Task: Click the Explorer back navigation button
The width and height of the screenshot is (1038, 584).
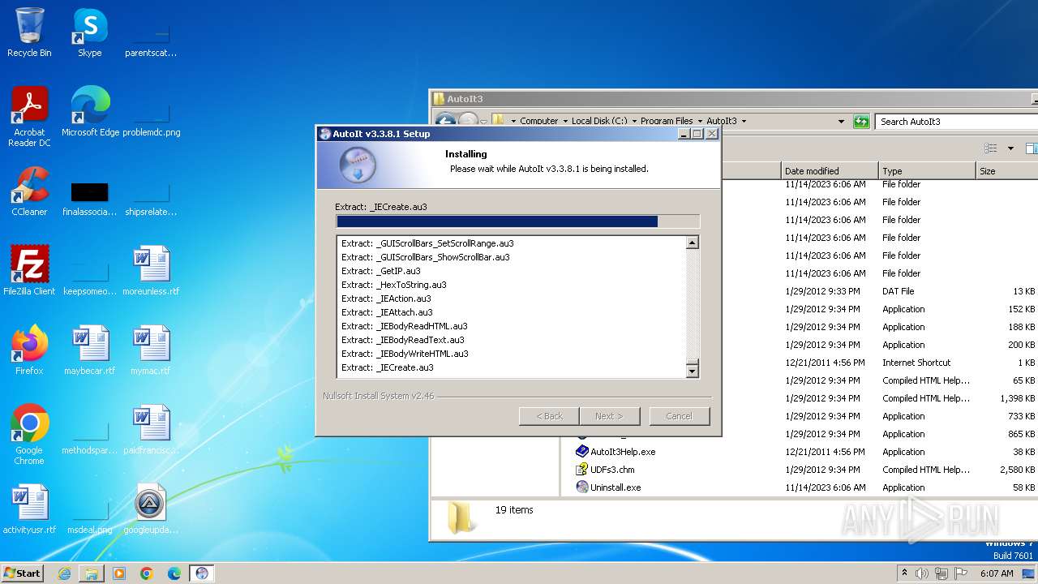Action: [445, 121]
